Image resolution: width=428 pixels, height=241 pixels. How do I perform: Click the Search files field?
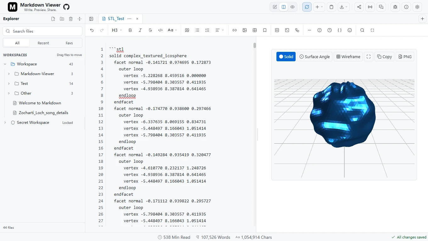coord(42,31)
